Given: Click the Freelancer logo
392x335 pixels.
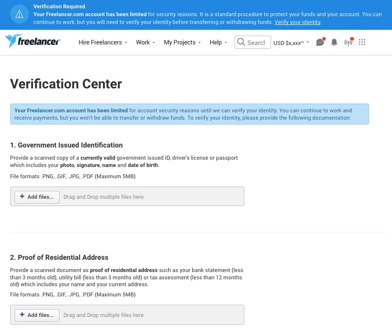Looking at the screenshot, I should pos(33,41).
